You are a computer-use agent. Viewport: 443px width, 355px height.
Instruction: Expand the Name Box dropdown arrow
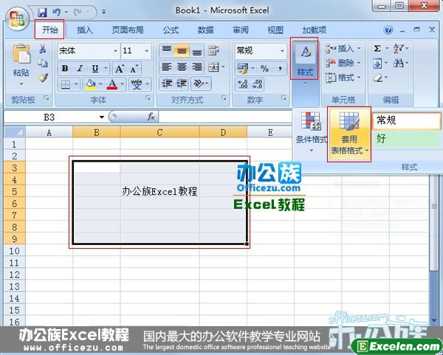point(102,117)
